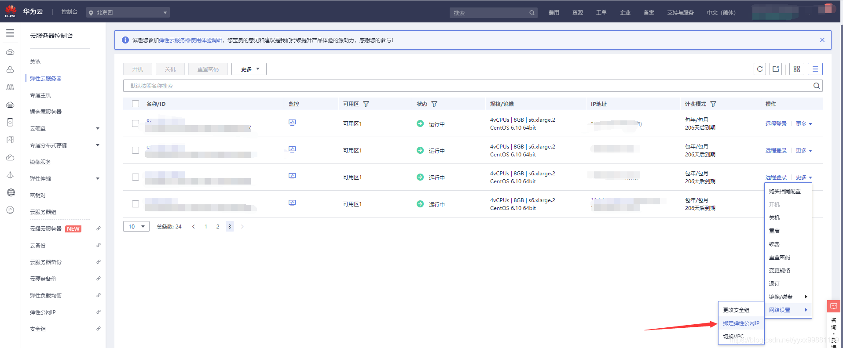
Task: Refresh the server list
Action: click(760, 69)
